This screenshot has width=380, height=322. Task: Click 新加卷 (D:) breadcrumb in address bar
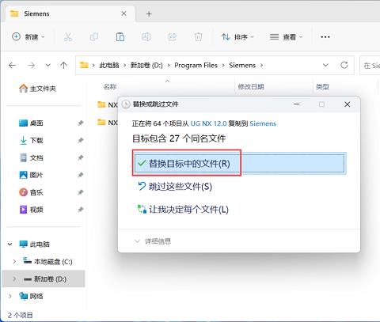[146, 65]
